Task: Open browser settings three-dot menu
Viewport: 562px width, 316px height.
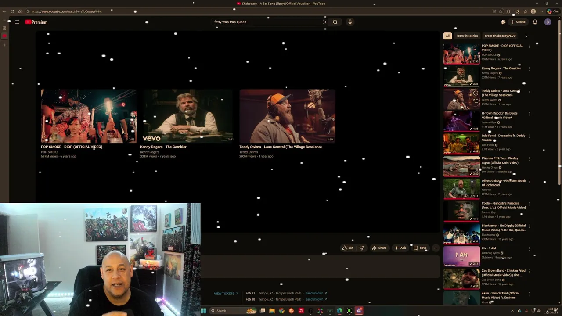Action: click(541, 11)
